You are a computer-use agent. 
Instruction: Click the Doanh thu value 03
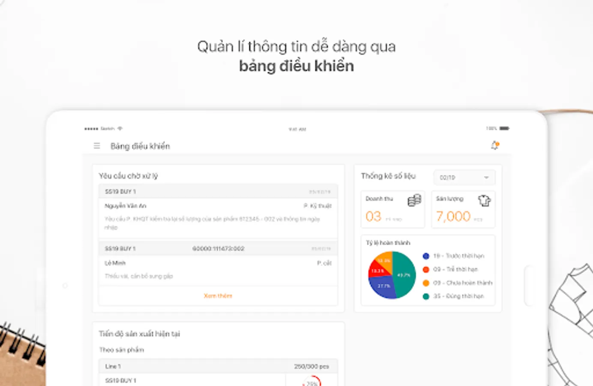click(x=373, y=216)
